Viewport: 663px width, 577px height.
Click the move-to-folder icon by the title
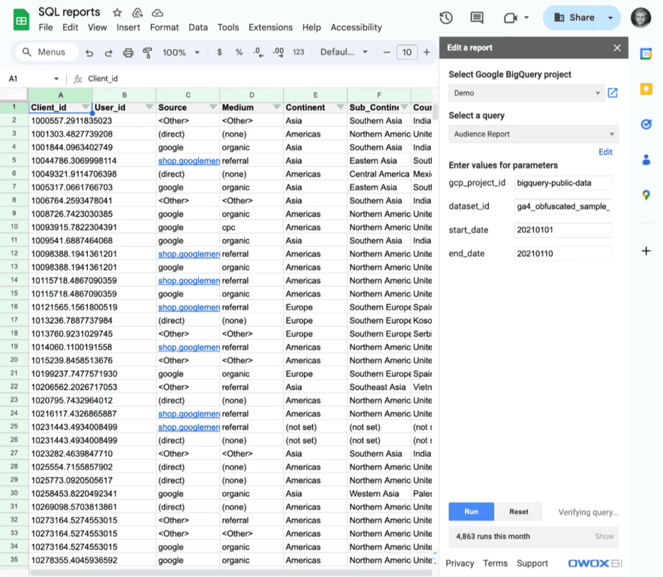click(137, 13)
